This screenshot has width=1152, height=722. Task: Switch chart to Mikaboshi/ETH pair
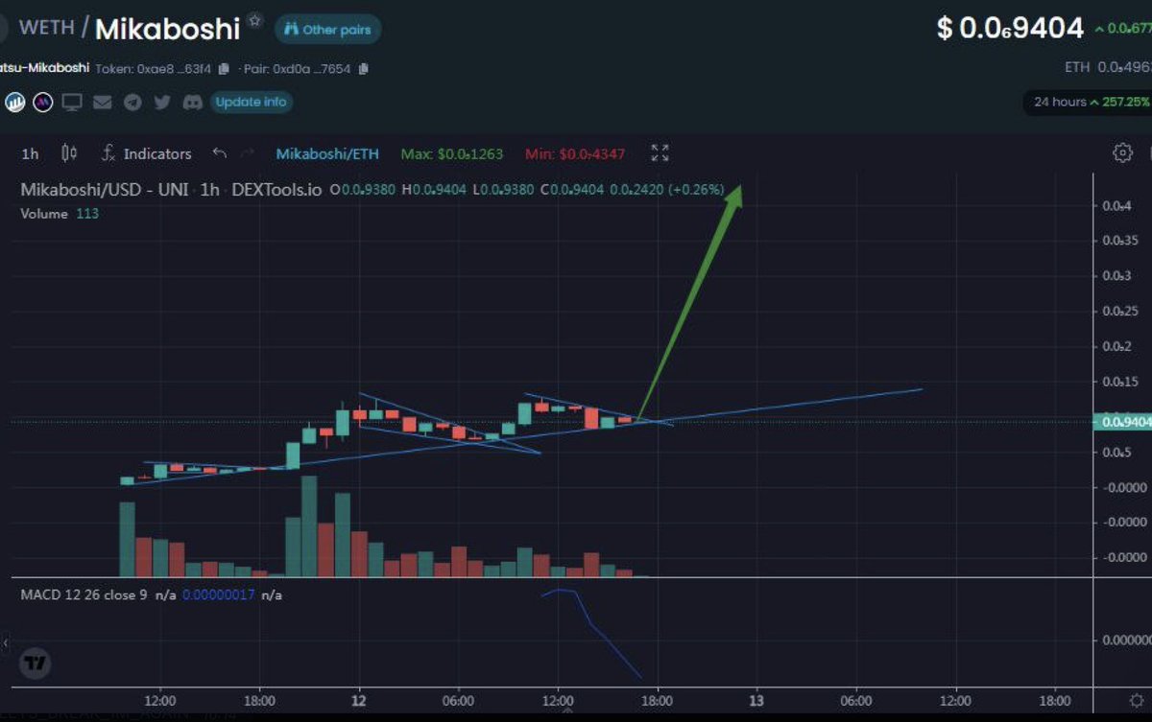(327, 153)
